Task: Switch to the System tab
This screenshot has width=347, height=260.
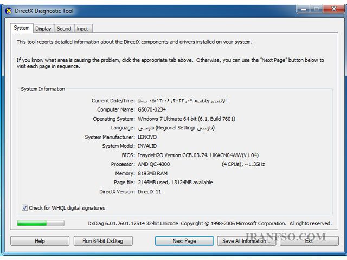Action: click(22, 28)
